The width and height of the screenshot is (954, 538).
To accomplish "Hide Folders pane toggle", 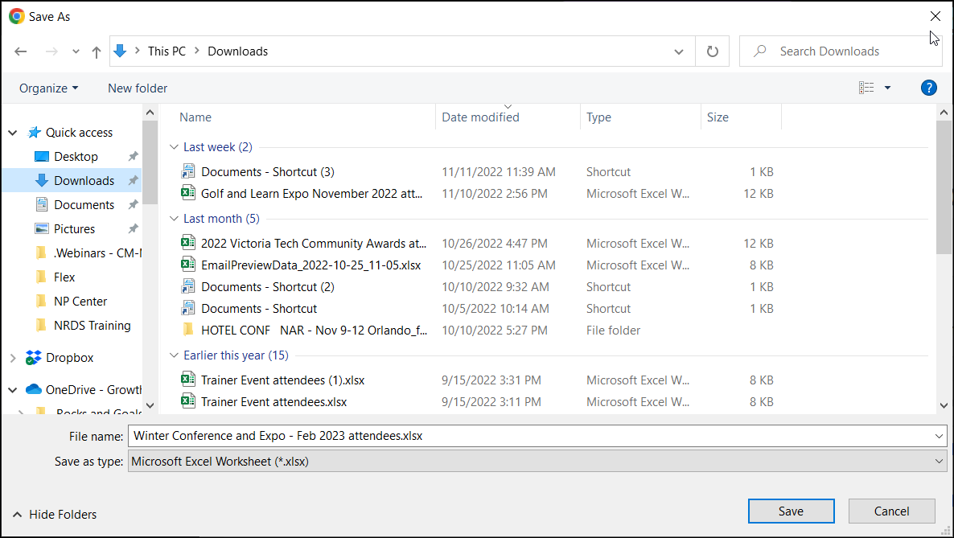I will pyautogui.click(x=55, y=515).
